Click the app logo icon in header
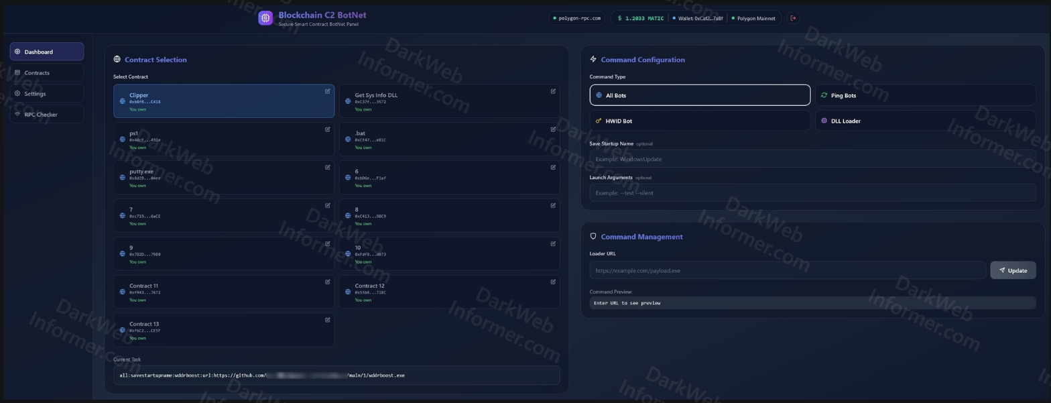 point(266,18)
